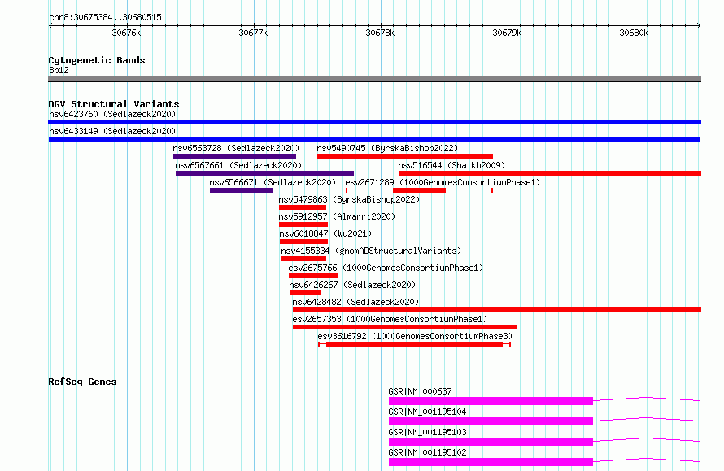This screenshot has width=724, height=471.
Task: Open the GSR|NM_000637 transcript label
Action: [x=420, y=391]
